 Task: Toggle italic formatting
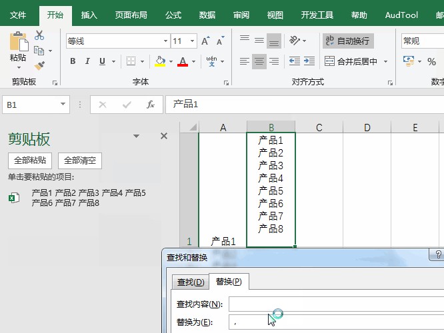pos(88,61)
